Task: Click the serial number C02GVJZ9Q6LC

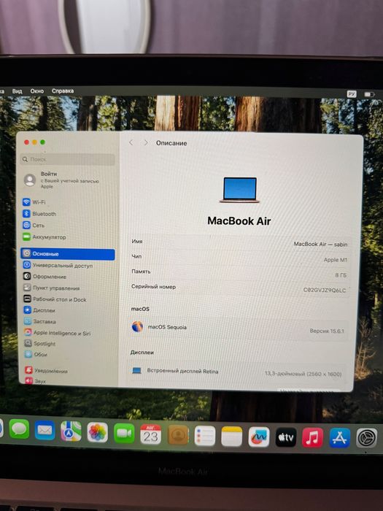Action: point(325,290)
